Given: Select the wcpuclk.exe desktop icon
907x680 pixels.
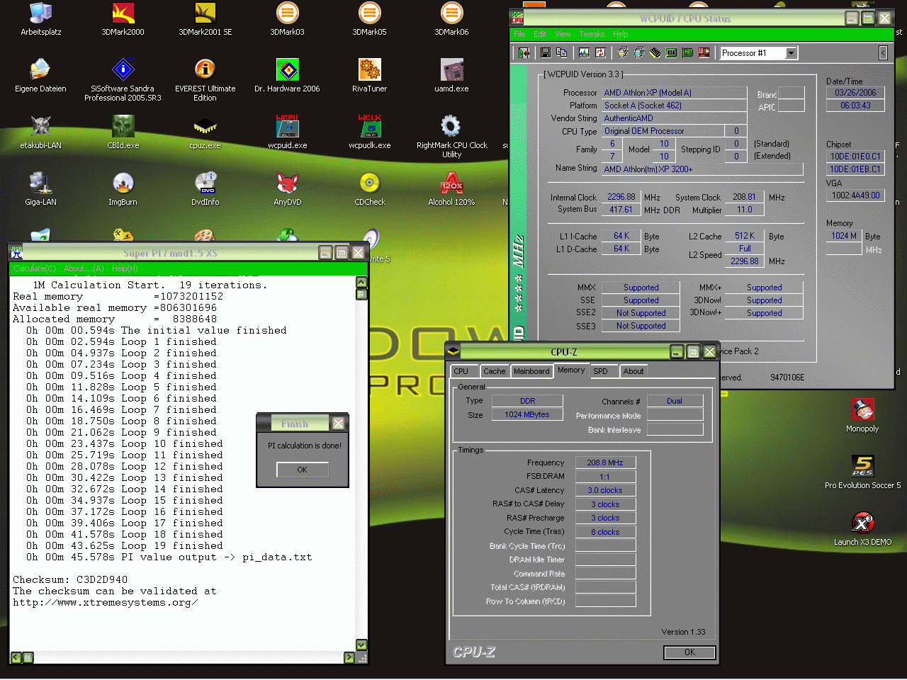Looking at the screenshot, I should (369, 132).
